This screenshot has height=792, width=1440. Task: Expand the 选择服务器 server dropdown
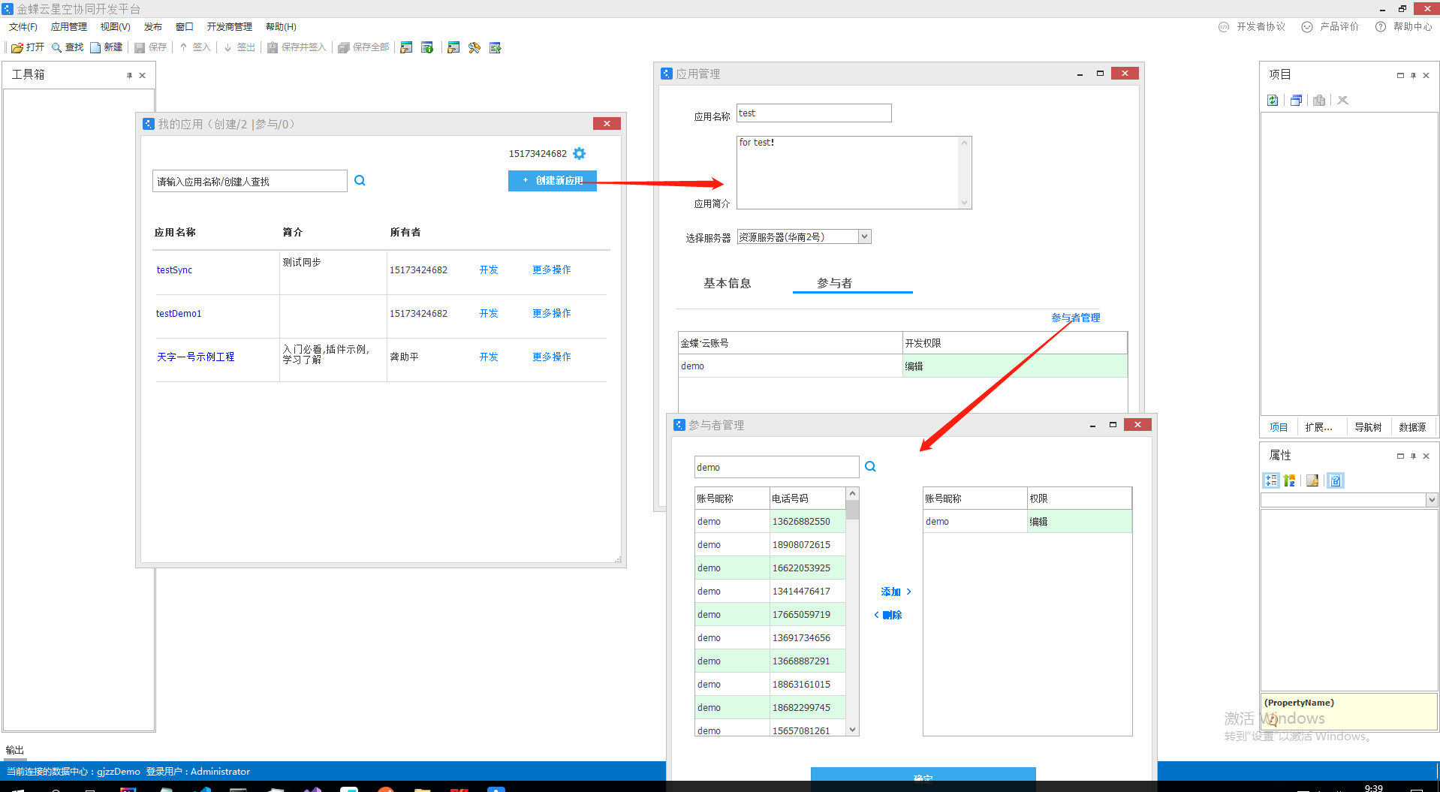pos(864,236)
